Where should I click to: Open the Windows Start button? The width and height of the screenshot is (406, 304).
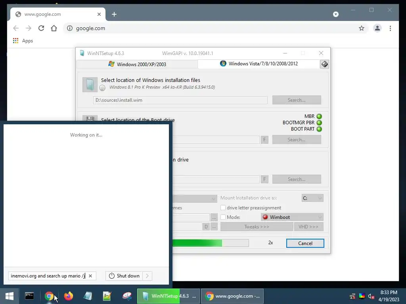pyautogui.click(x=10, y=296)
